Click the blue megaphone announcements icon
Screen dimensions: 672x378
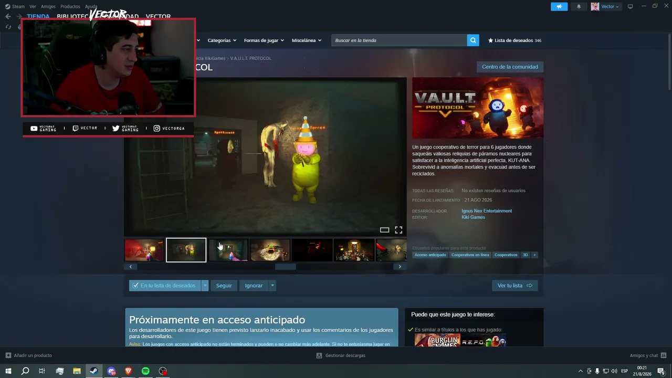coord(559,6)
